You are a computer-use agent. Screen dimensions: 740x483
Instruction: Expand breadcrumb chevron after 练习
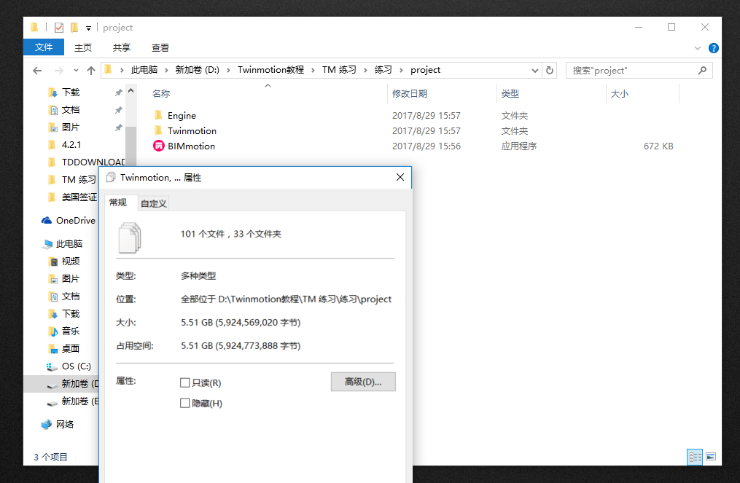point(401,70)
